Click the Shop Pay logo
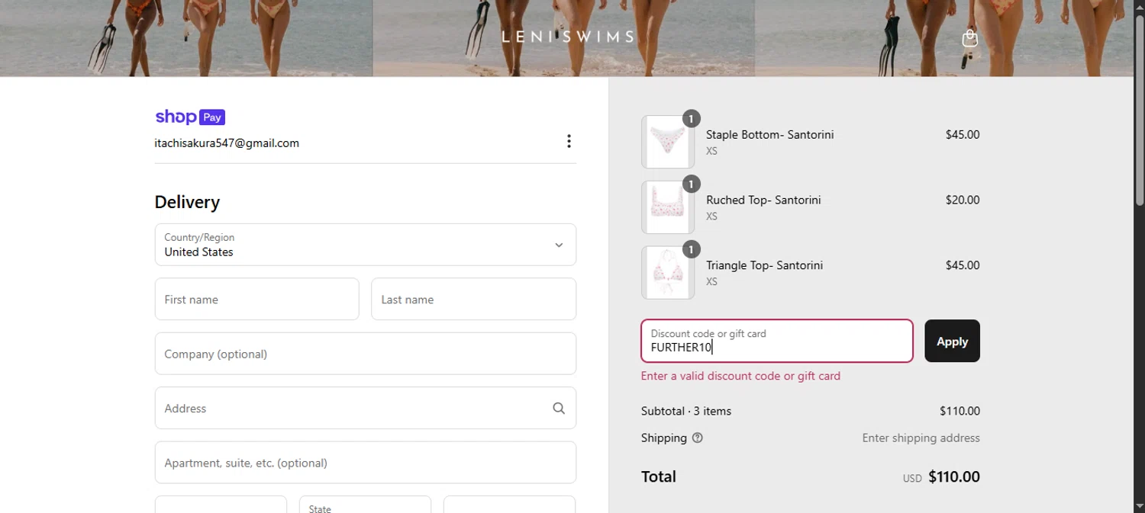The image size is (1145, 513). tap(190, 117)
